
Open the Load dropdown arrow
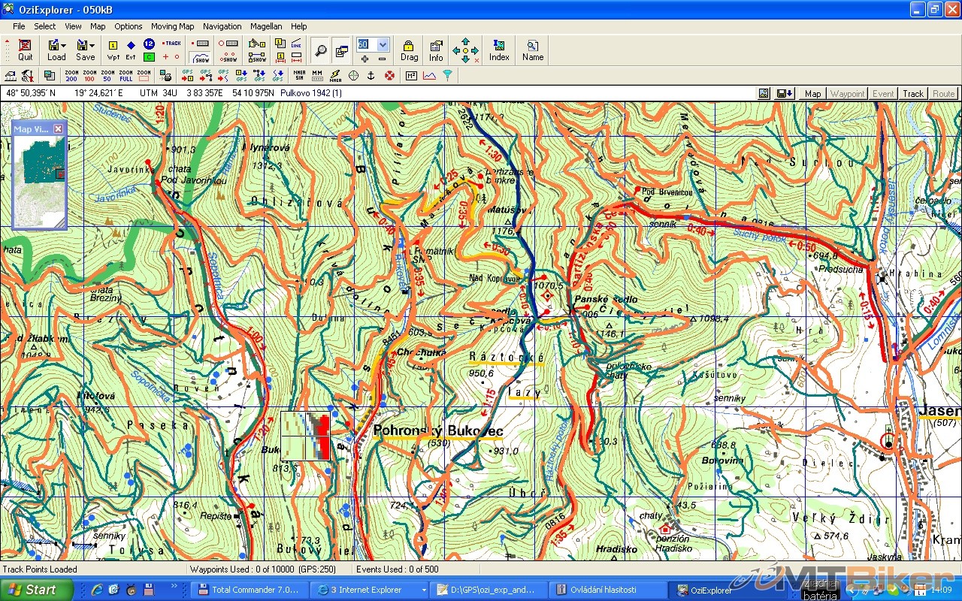click(64, 46)
